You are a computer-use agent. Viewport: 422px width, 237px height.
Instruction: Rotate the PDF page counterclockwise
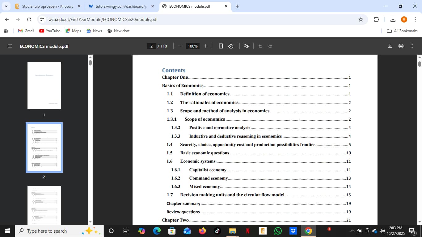230,46
